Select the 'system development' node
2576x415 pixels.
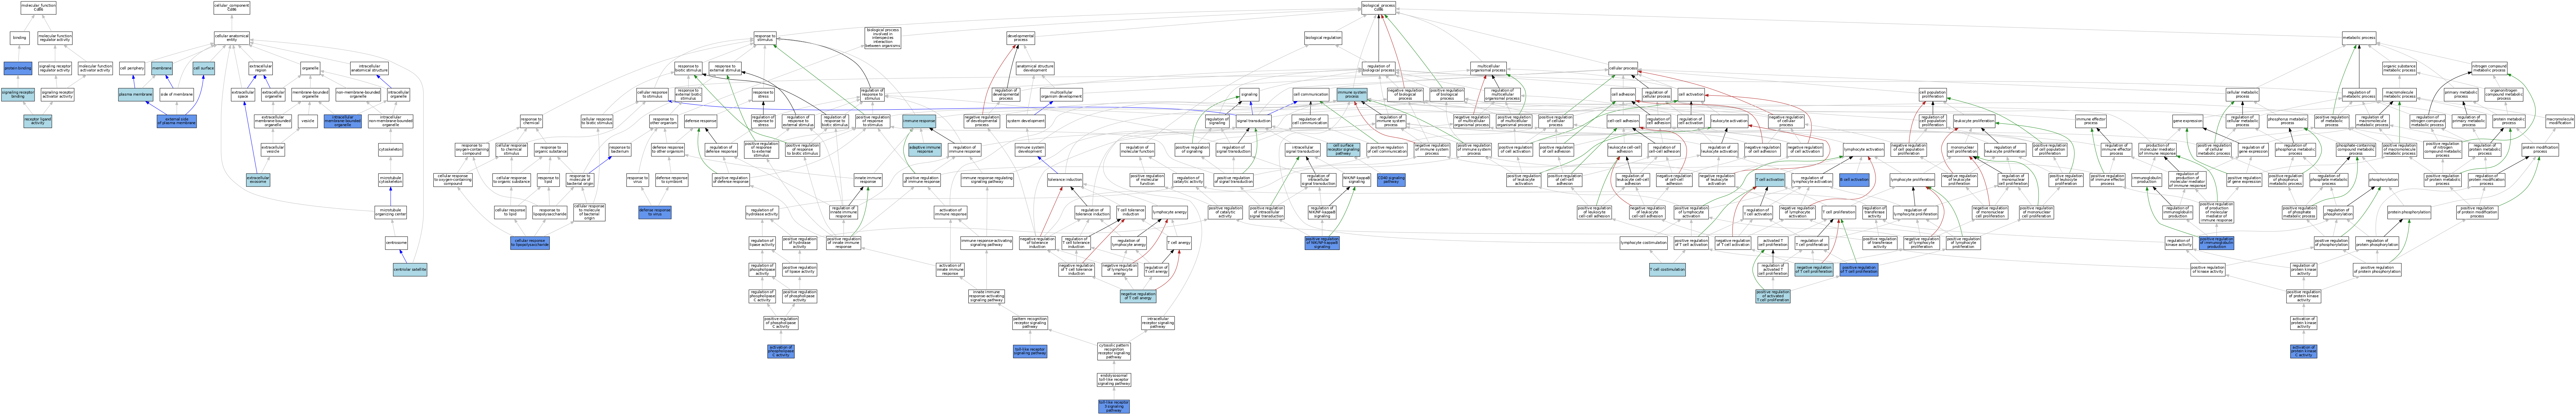(1025, 121)
